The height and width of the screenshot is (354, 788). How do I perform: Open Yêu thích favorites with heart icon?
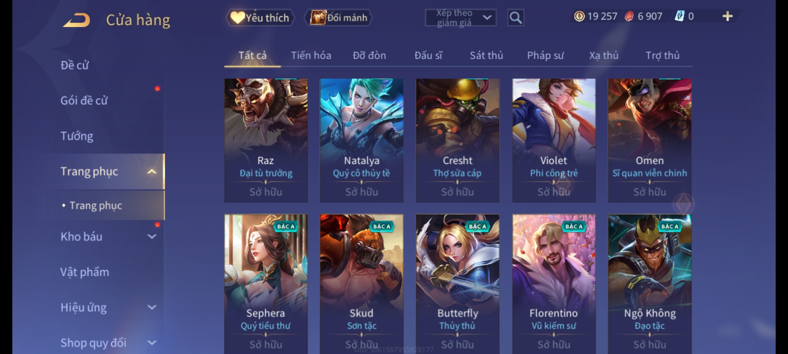260,18
